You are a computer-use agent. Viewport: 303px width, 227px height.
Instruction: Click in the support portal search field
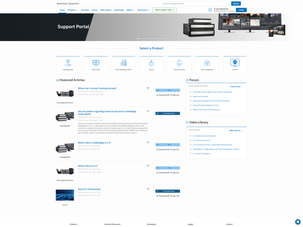coord(197,3)
